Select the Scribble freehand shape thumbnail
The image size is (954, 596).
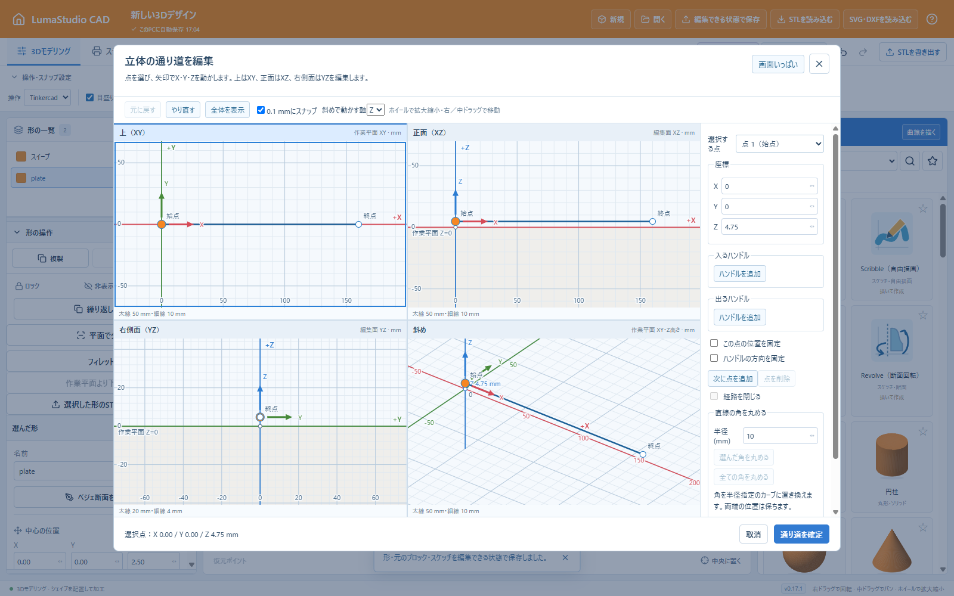coord(892,234)
